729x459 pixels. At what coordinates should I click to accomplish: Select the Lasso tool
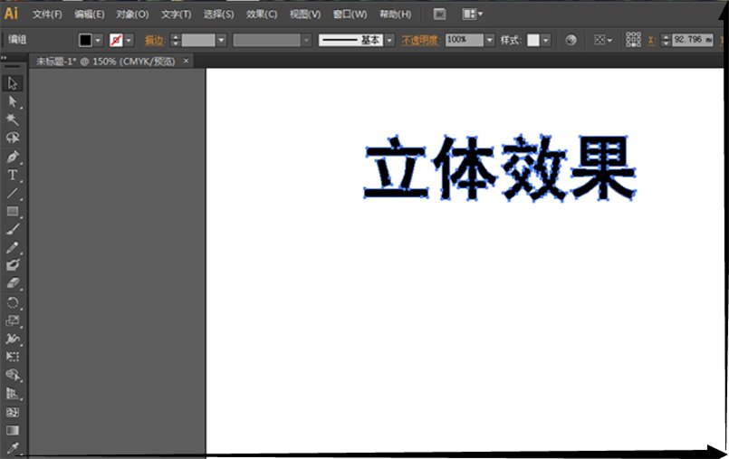[13, 138]
